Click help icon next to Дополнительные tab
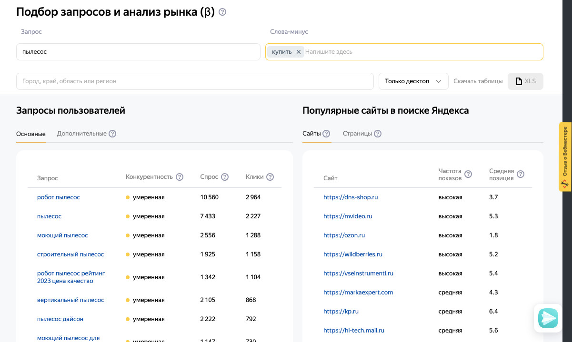572x342 pixels. coord(112,134)
